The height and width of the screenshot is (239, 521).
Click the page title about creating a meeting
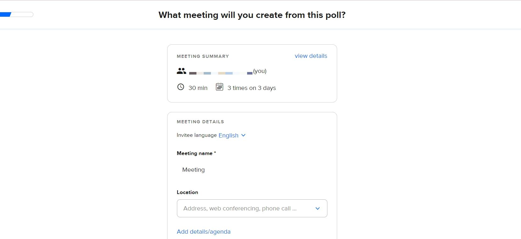tap(252, 15)
